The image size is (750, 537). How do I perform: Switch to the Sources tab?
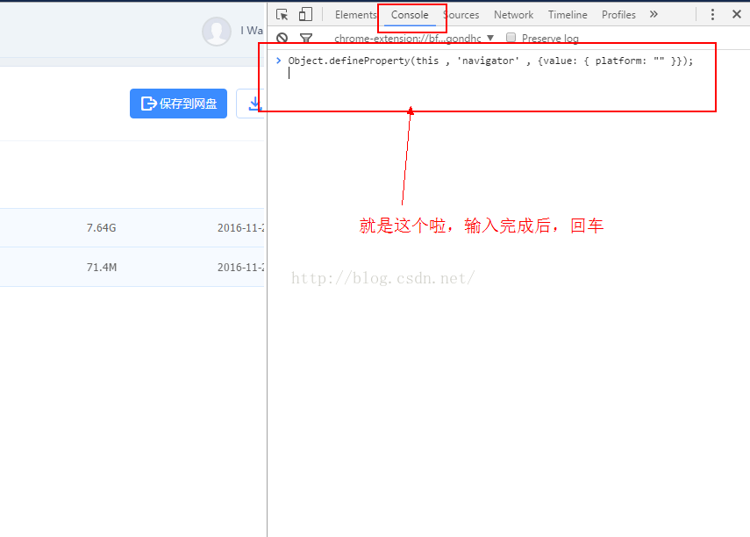click(461, 15)
